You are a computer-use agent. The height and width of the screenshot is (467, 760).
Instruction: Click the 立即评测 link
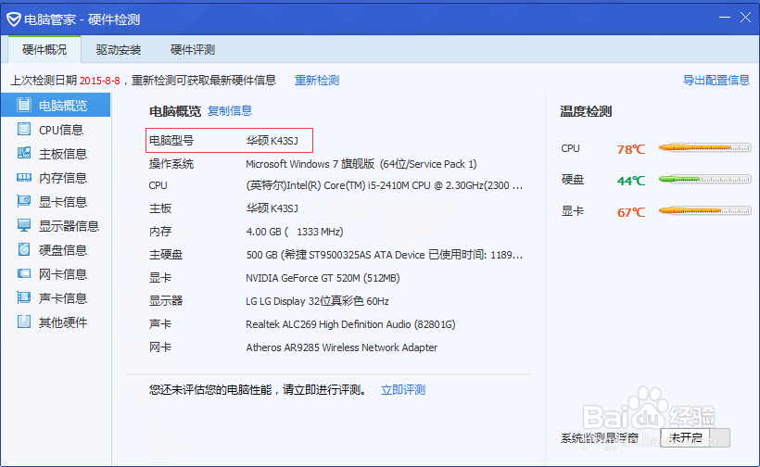click(403, 389)
